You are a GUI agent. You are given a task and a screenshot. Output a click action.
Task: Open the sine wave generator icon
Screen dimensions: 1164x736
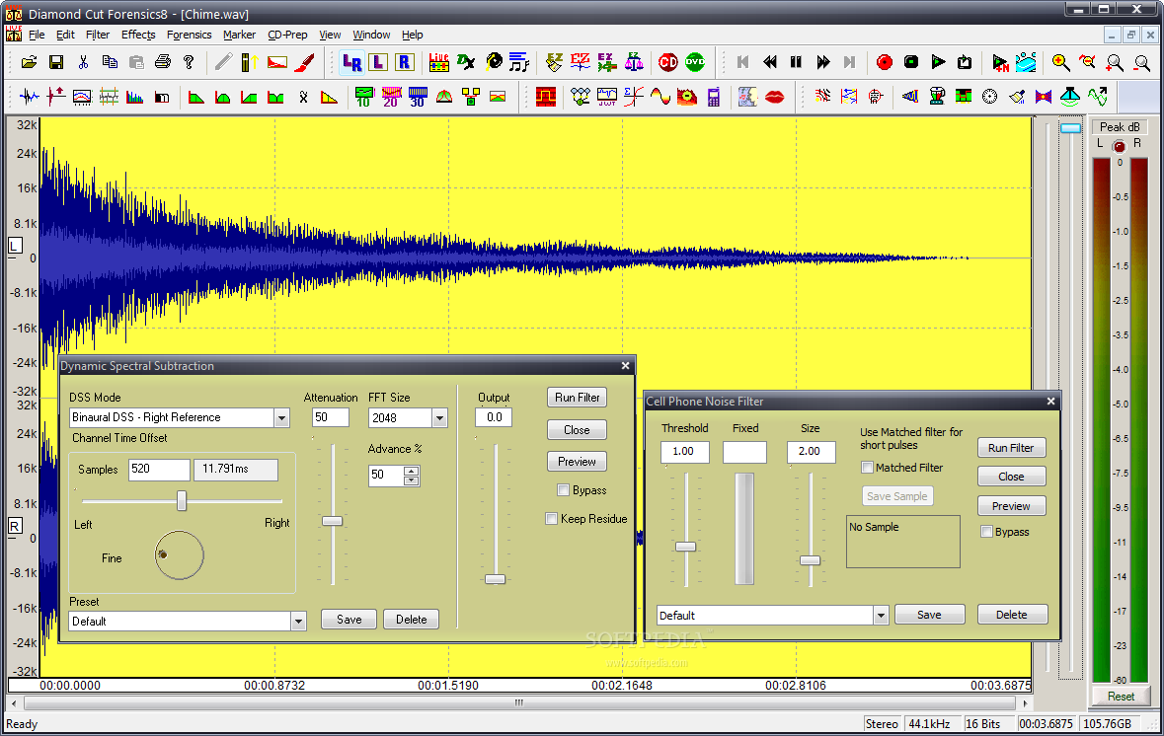pos(660,98)
